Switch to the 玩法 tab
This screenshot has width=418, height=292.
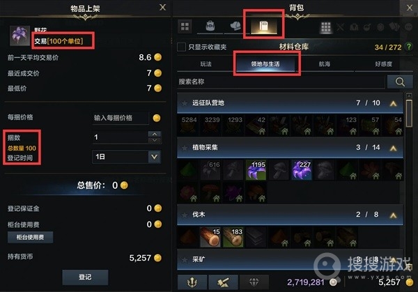click(206, 64)
